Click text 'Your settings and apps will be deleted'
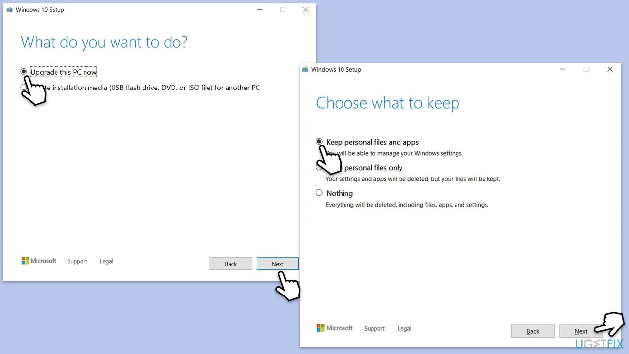The height and width of the screenshot is (354, 629). click(x=377, y=179)
